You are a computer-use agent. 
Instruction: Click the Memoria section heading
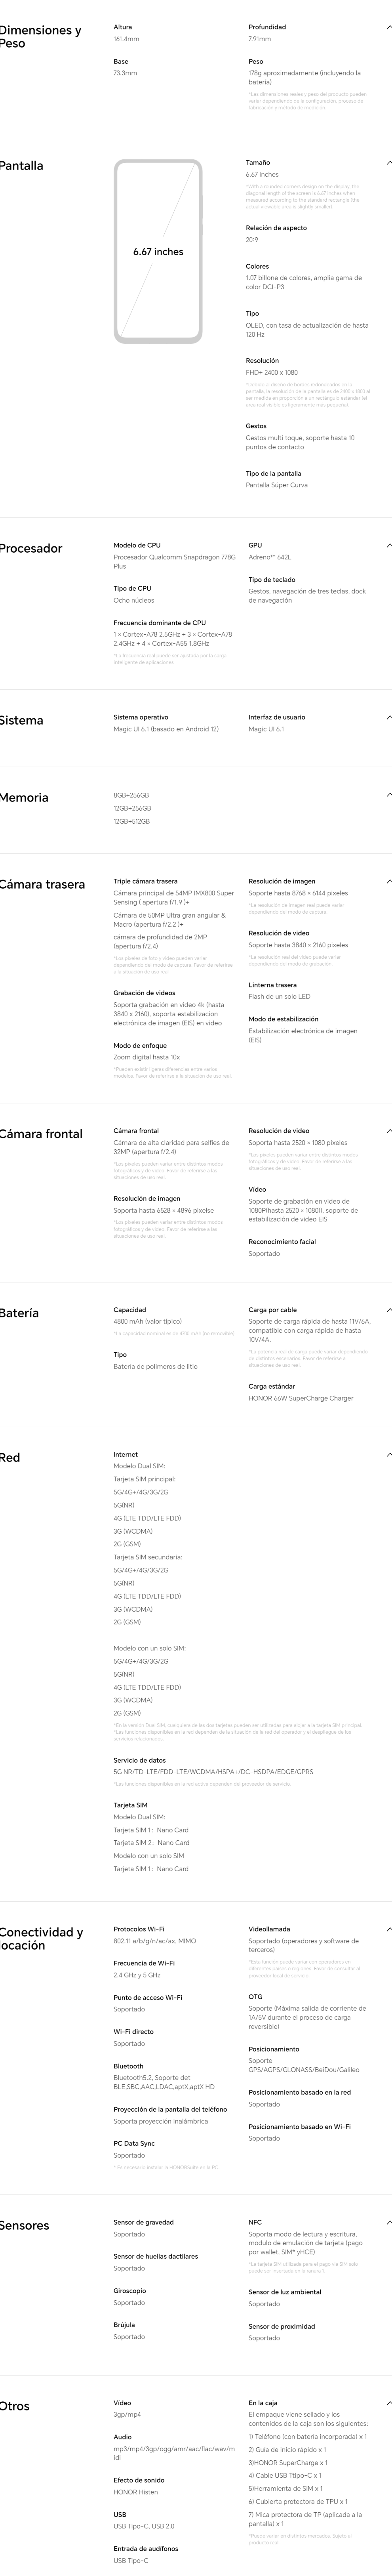click(x=24, y=798)
